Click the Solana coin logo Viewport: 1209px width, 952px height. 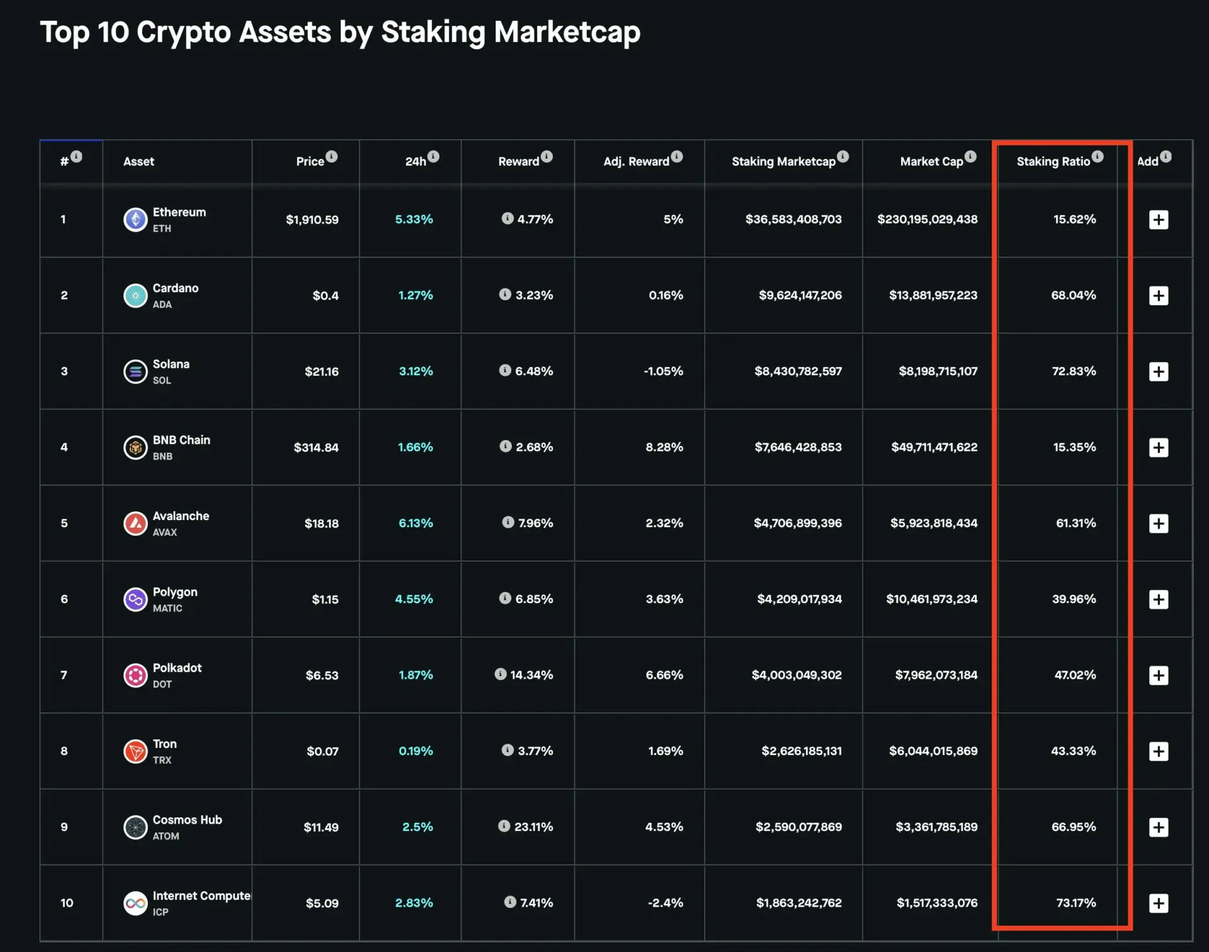click(x=135, y=371)
